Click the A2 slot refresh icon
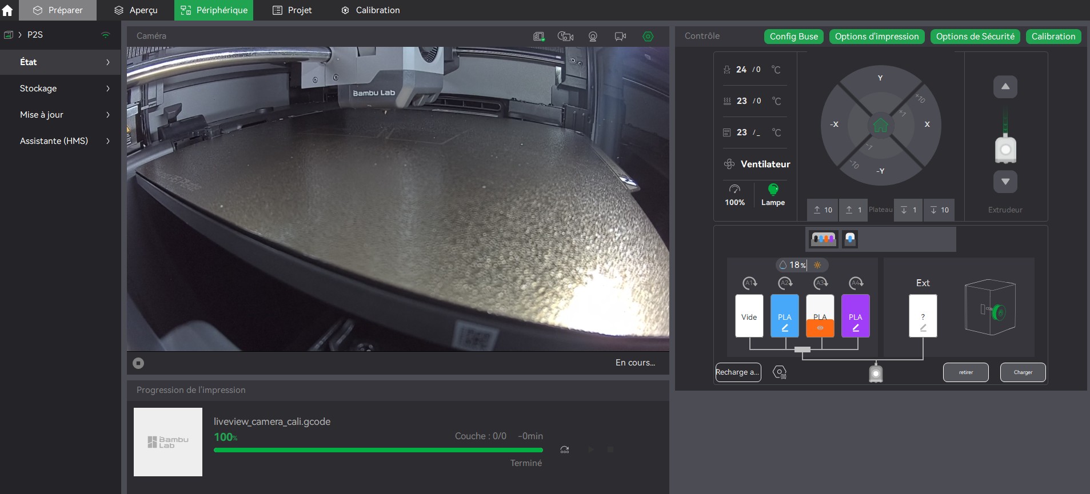The width and height of the screenshot is (1090, 494). coord(785,283)
